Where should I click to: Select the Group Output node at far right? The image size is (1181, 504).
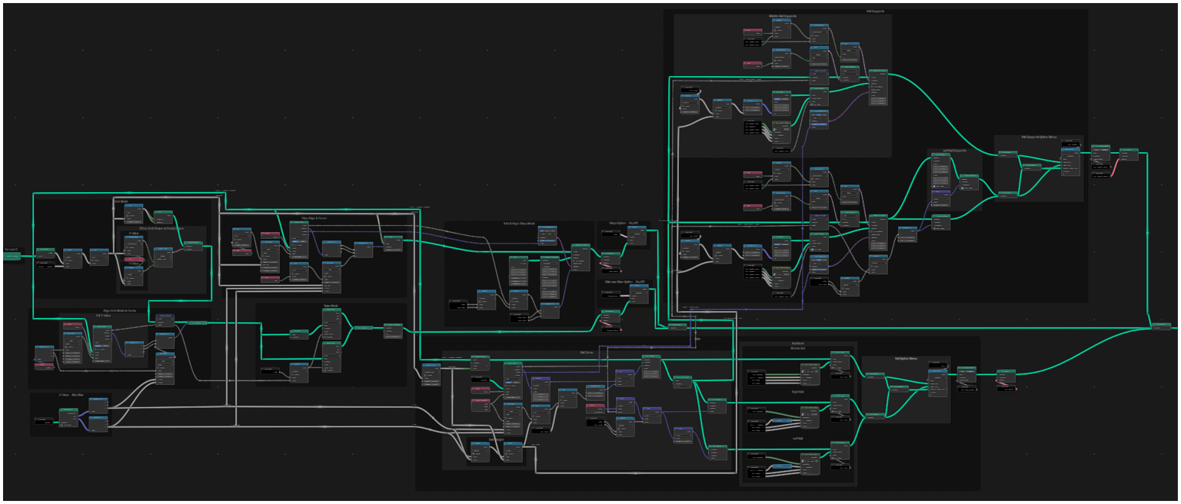[x=1161, y=326]
